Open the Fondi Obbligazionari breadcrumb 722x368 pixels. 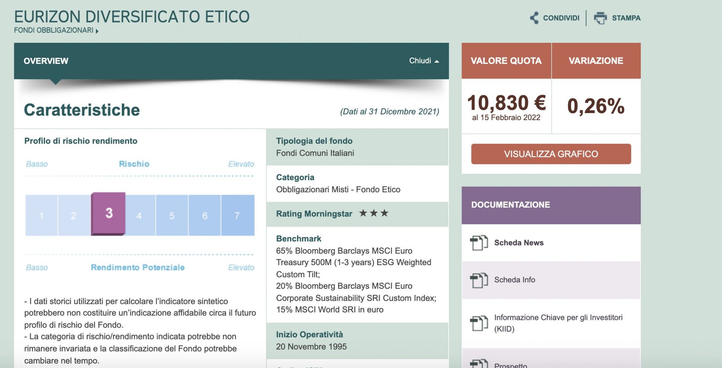[54, 30]
